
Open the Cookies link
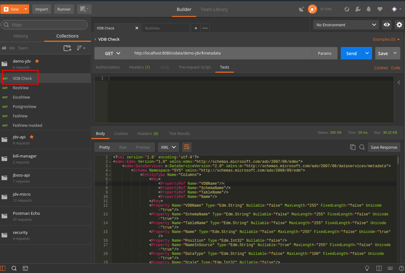point(381,68)
